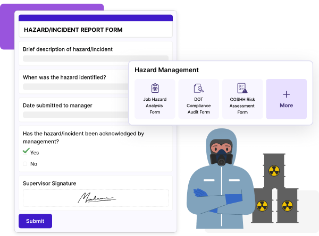Select the 'COSHH Risk Assessment Form' label
This screenshot has height=236, width=319.
pos(242,105)
